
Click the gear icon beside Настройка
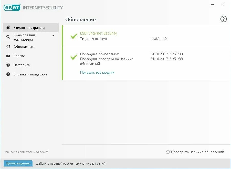[8, 65]
